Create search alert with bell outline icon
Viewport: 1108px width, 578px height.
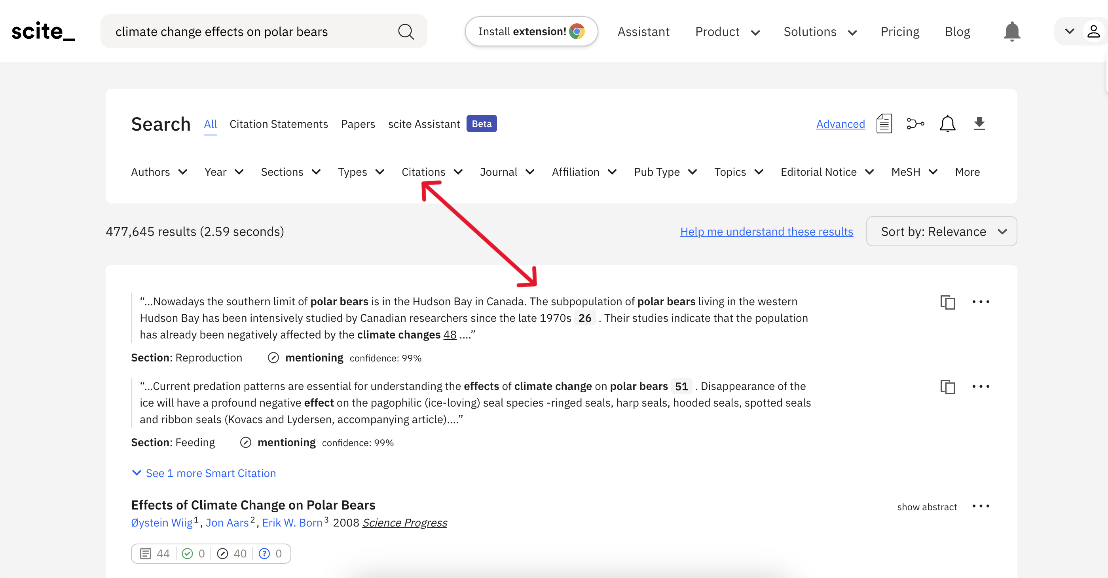pos(947,124)
